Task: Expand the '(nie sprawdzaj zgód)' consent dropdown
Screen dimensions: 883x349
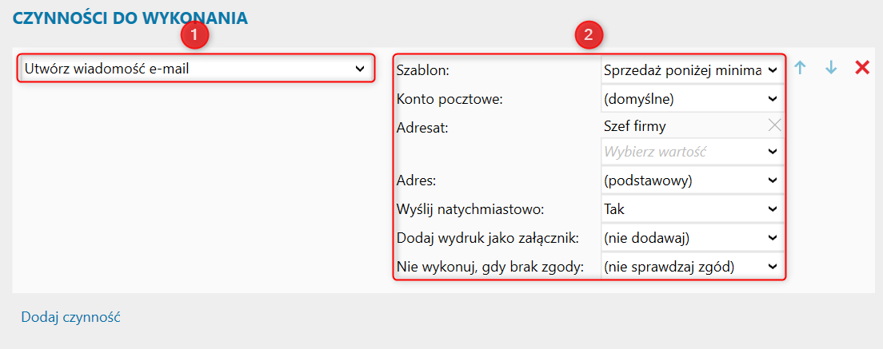Action: pos(691,266)
